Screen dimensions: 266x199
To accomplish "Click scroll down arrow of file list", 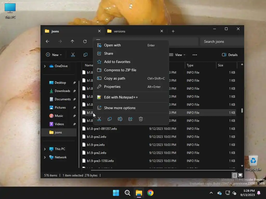I will click(242, 166).
